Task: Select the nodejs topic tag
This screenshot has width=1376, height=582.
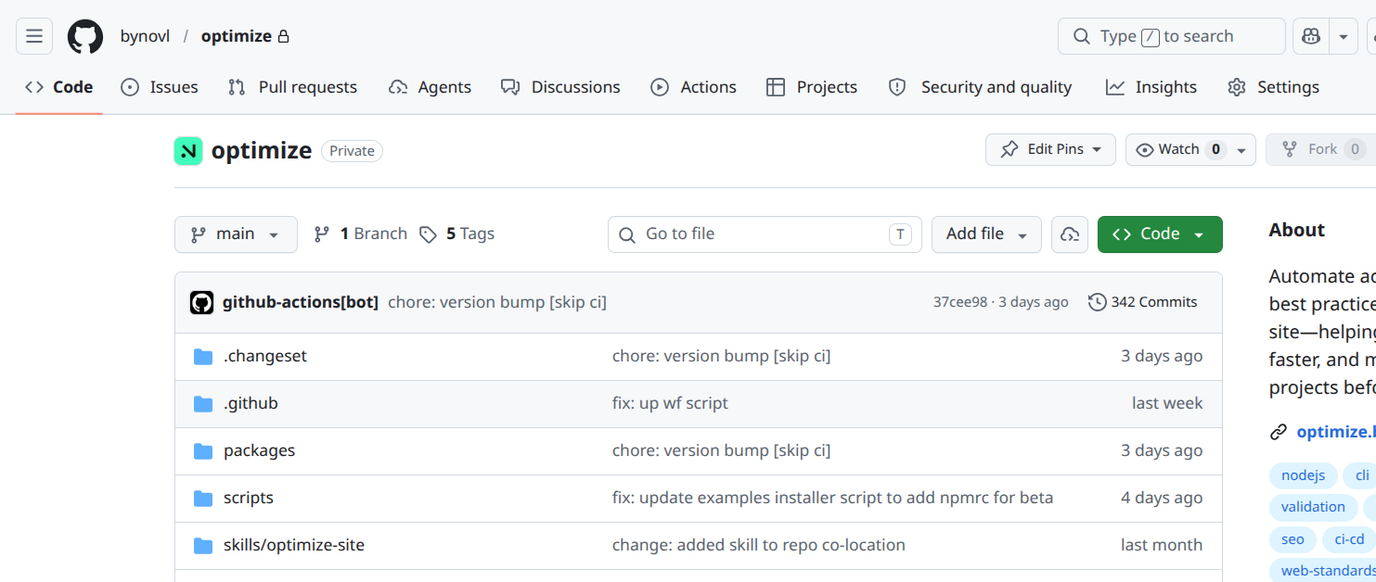Action: pos(1304,475)
